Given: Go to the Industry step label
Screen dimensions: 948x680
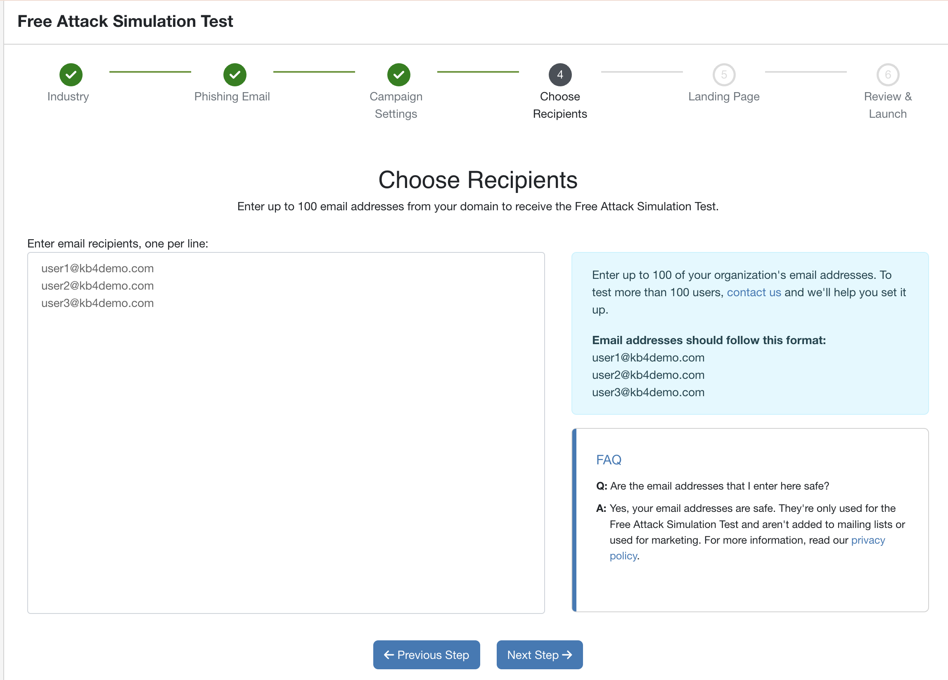Looking at the screenshot, I should (x=68, y=97).
